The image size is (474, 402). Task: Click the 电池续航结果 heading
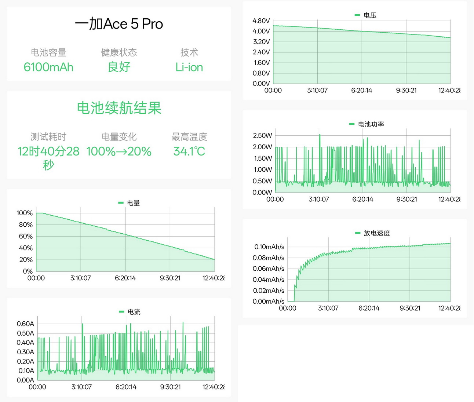pos(119,108)
